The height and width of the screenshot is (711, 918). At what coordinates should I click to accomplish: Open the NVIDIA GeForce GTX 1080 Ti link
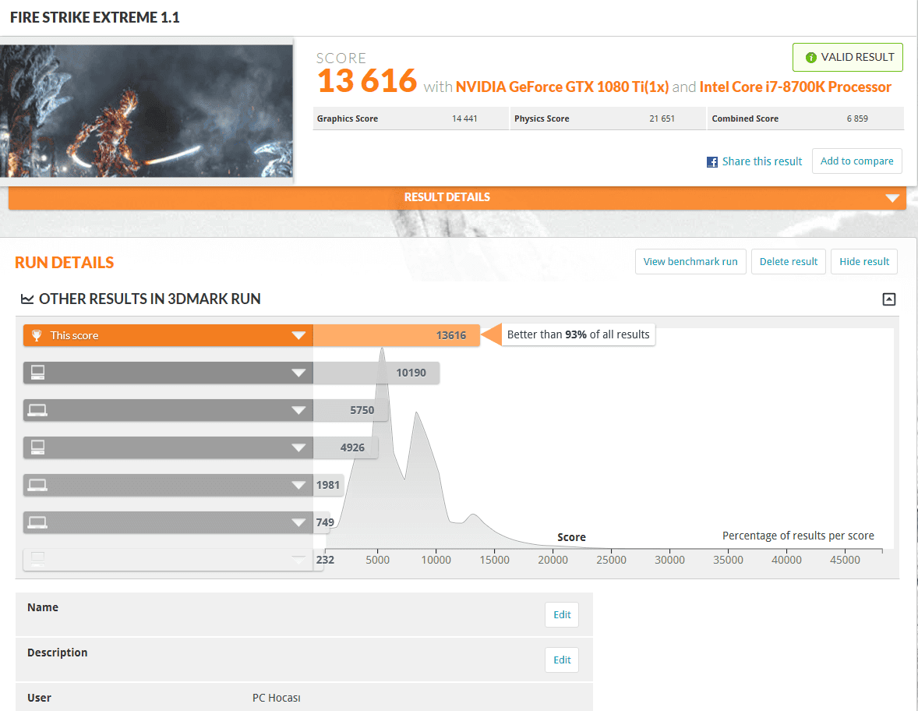point(562,87)
